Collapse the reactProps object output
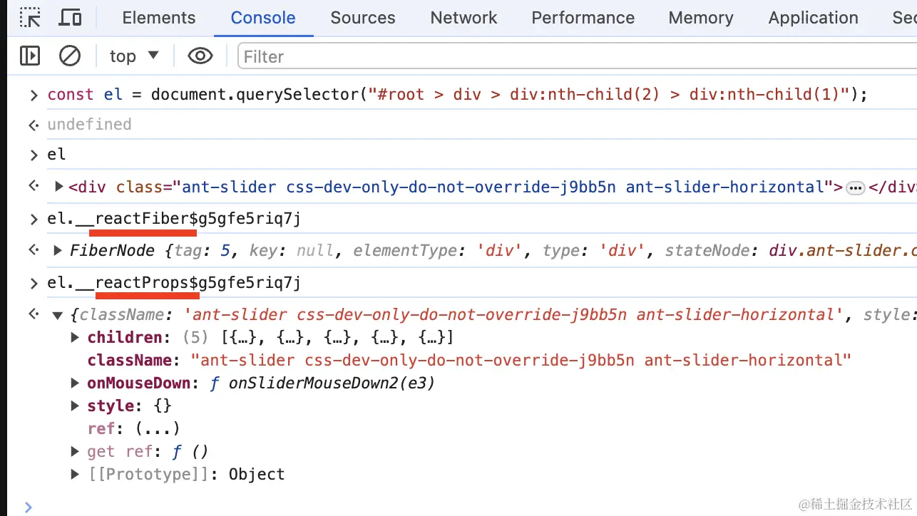This screenshot has width=917, height=516. [58, 315]
